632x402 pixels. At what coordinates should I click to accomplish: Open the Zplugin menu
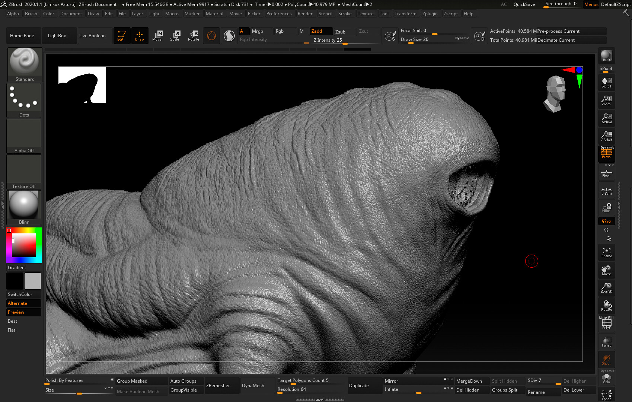click(x=430, y=14)
